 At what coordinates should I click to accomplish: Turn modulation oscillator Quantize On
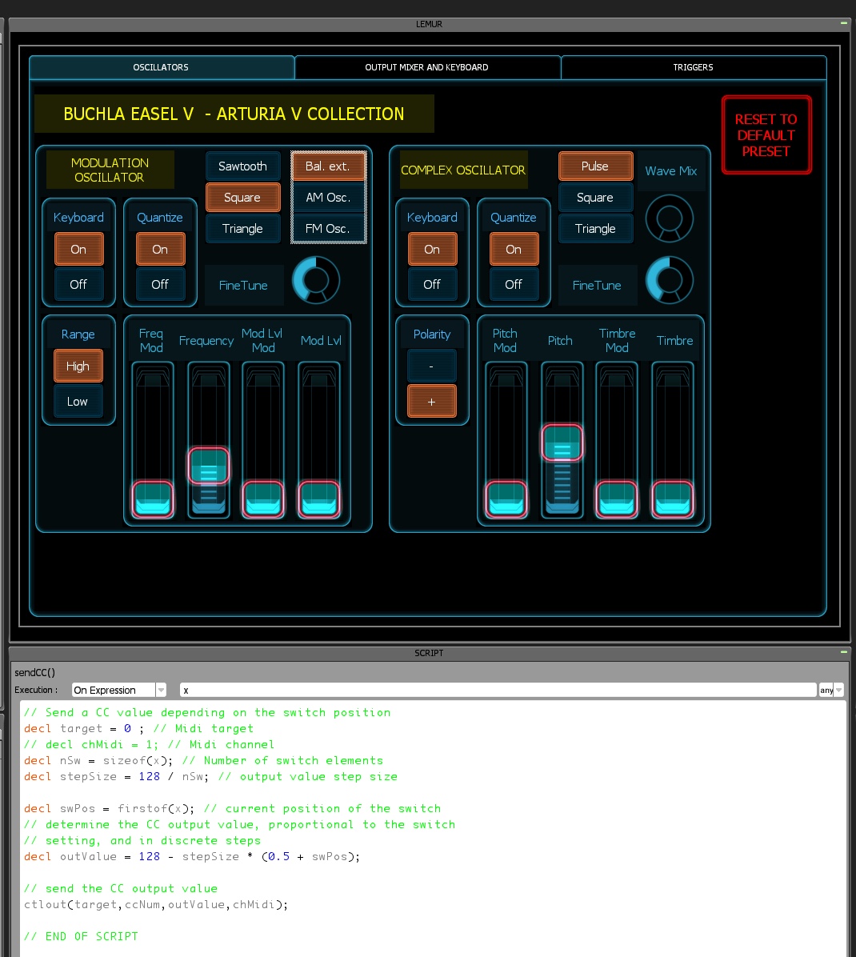pyautogui.click(x=160, y=249)
